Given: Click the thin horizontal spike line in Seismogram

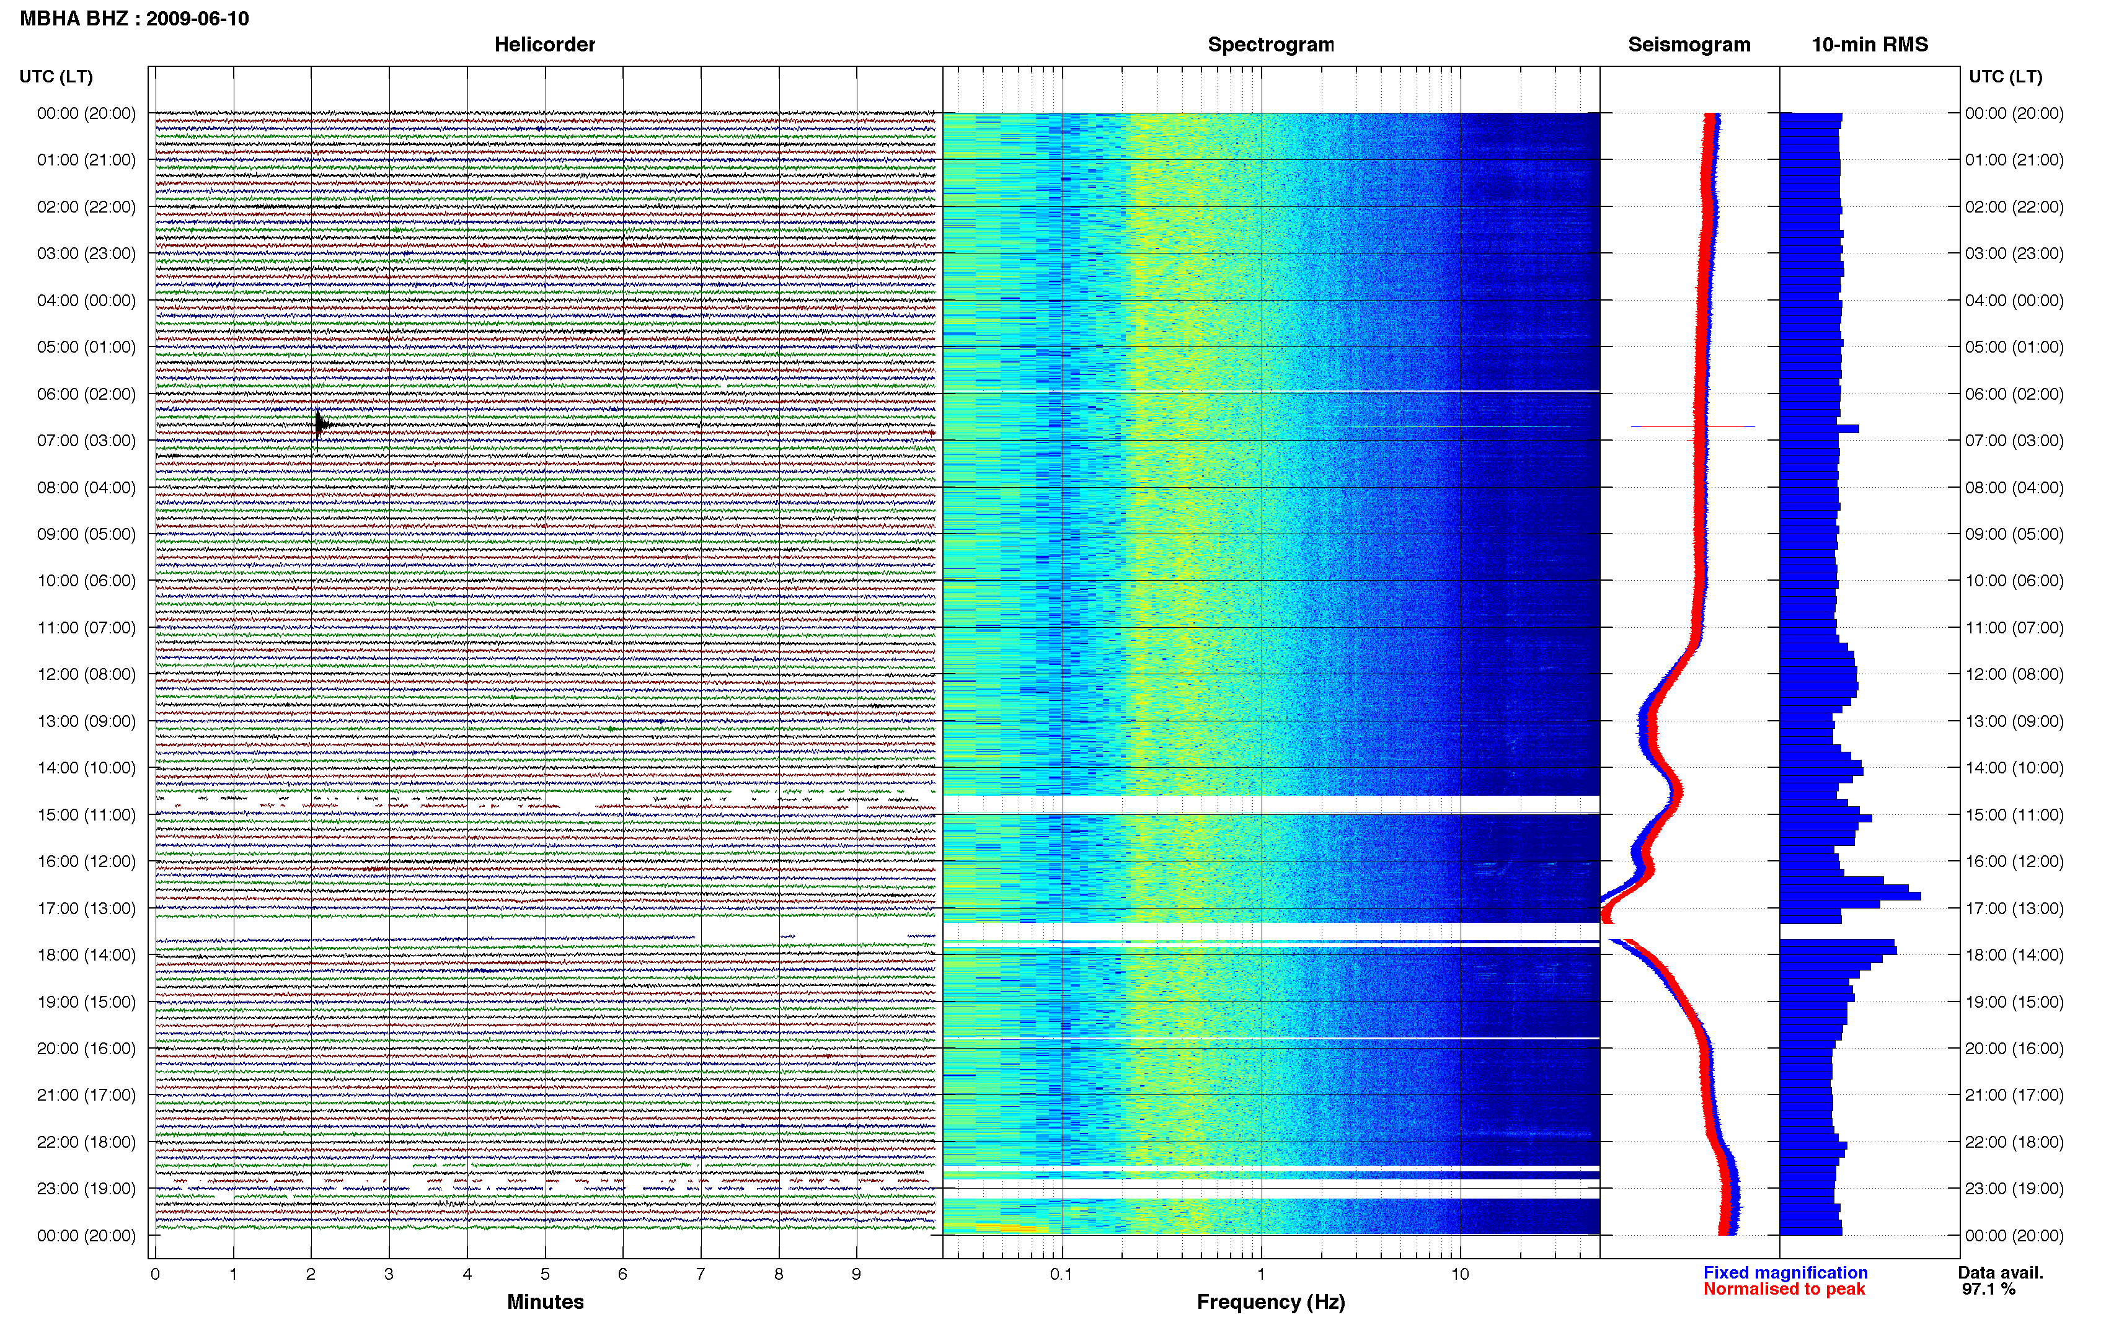Looking at the screenshot, I should [x=1692, y=427].
